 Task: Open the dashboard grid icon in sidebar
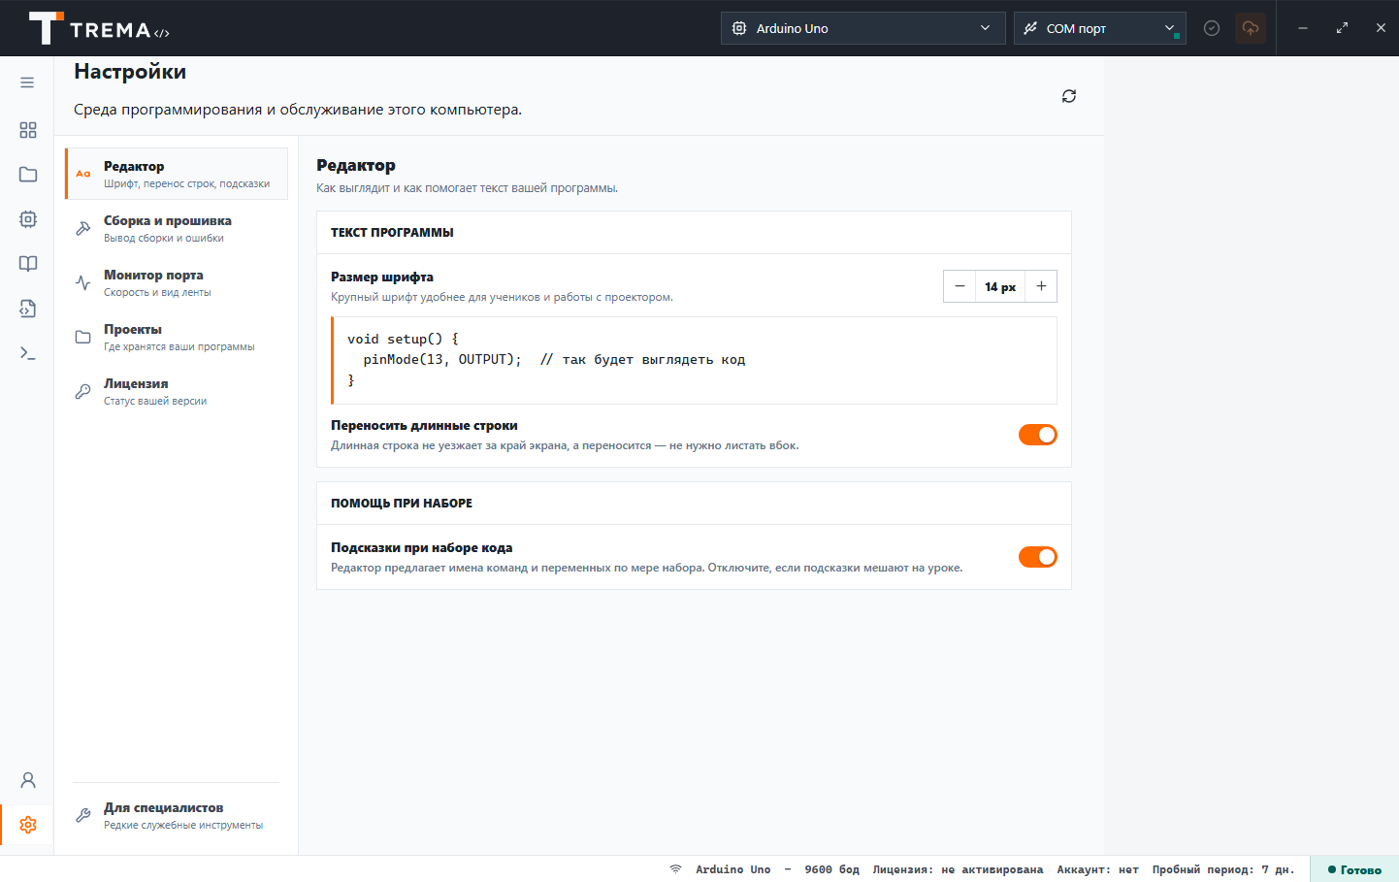point(27,130)
